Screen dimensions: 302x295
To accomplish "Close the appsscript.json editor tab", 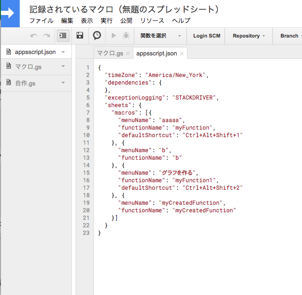I will click(x=182, y=54).
